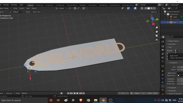Toggle snapping magnet icon
This screenshot has width=183, height=103.
[75, 8]
